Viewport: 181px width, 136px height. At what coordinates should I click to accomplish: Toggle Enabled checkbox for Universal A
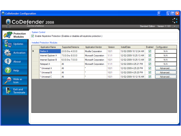coord(150,68)
